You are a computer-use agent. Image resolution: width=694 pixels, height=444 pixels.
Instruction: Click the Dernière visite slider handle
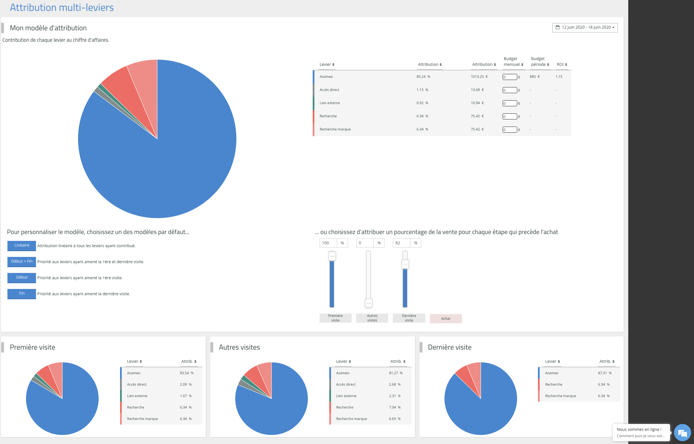tap(405, 264)
